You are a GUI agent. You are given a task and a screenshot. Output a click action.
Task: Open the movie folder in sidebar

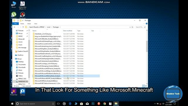[20, 42]
